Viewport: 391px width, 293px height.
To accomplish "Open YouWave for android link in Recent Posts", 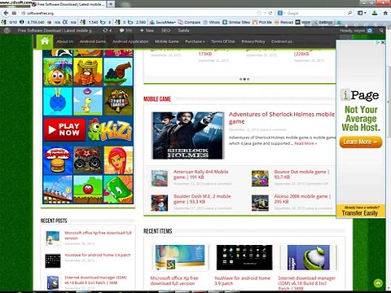I will click(98, 255).
